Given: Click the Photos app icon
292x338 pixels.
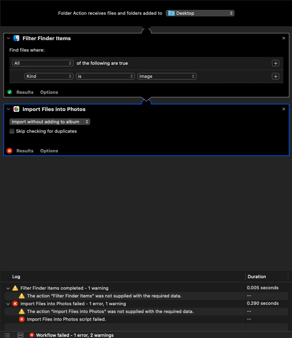Looking at the screenshot, I should [x=16, y=109].
